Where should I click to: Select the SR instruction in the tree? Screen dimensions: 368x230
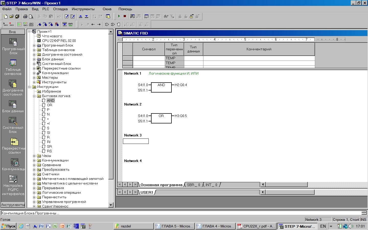(49, 147)
